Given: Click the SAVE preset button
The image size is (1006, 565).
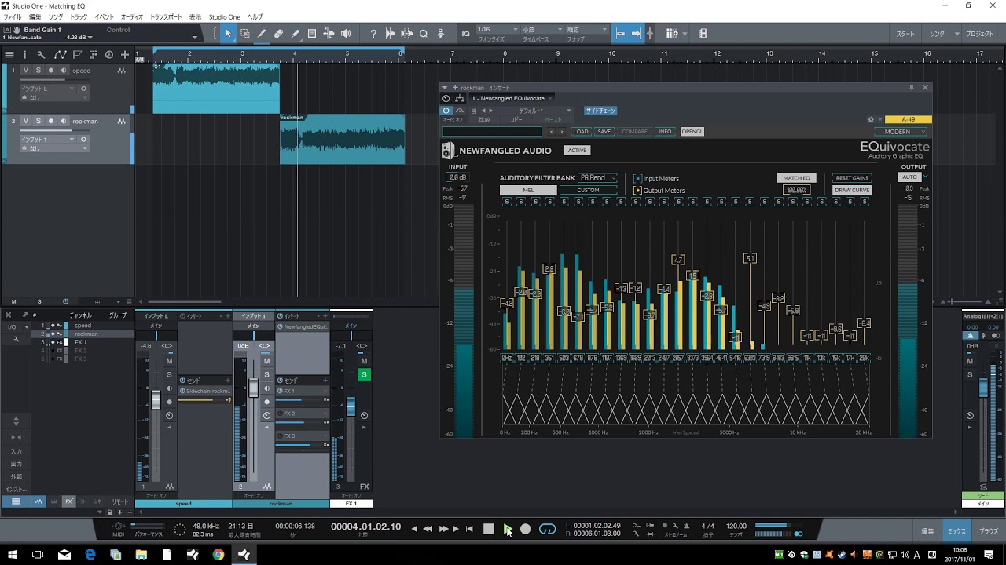Looking at the screenshot, I should point(604,132).
